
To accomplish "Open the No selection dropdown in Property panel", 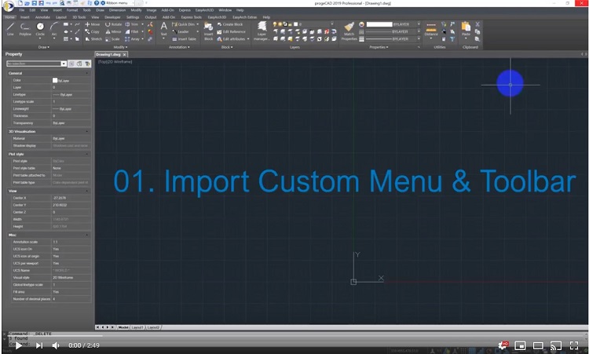I will point(64,64).
